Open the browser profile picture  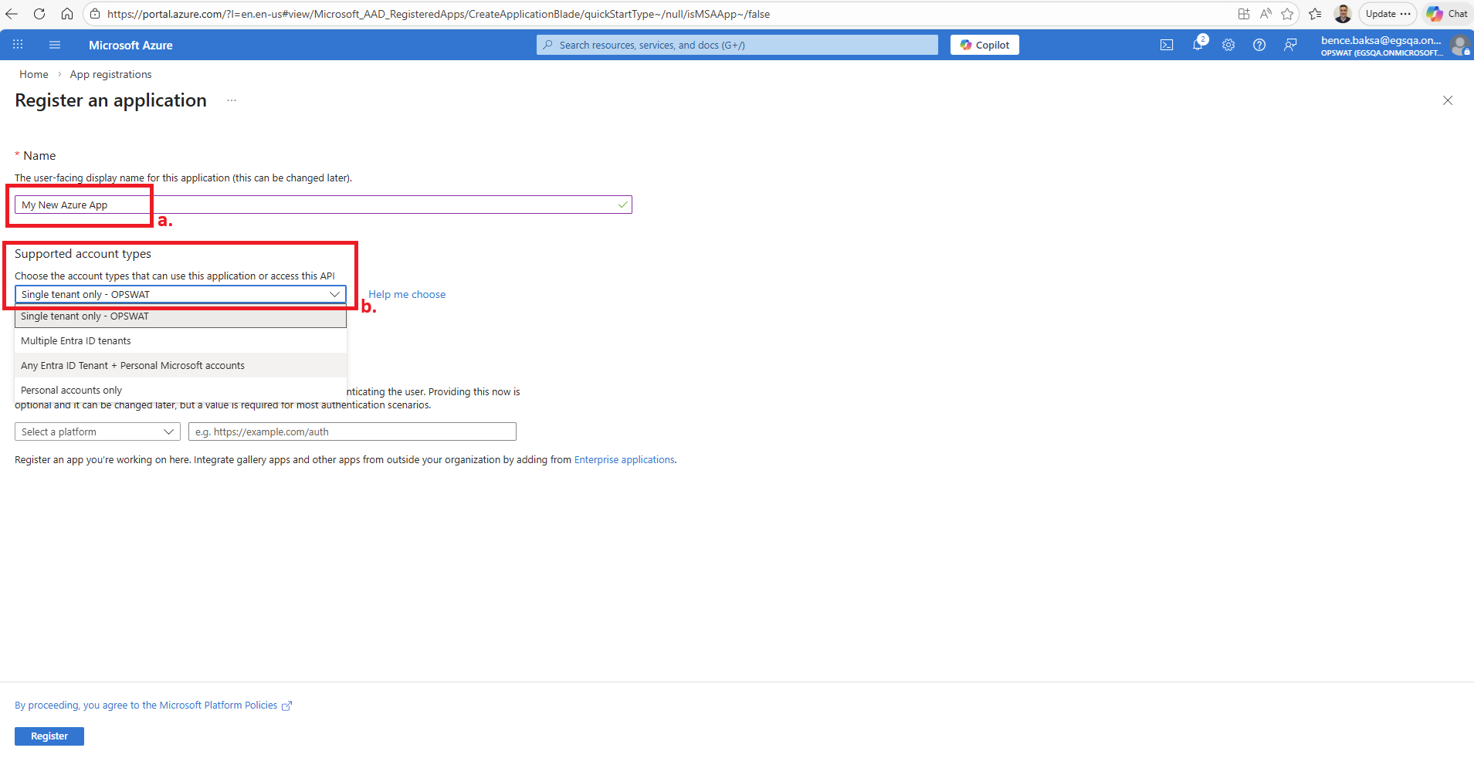[1343, 14]
